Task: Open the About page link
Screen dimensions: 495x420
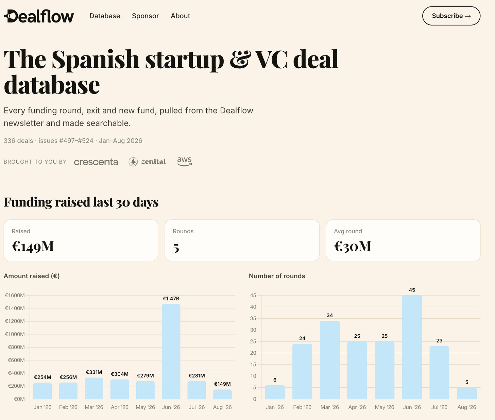Action: [181, 16]
